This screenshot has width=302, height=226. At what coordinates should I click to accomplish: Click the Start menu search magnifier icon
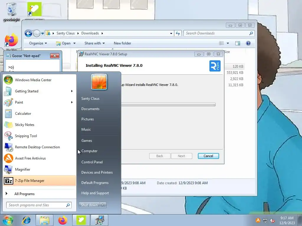click(68, 205)
